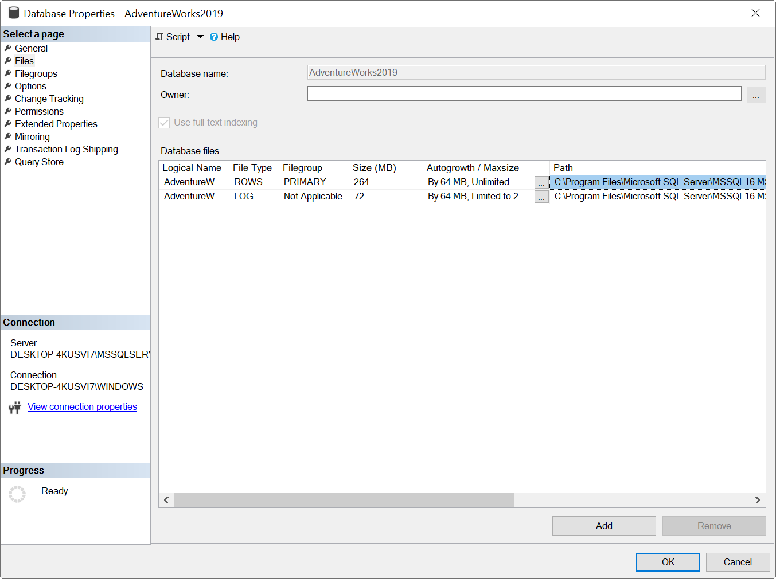This screenshot has height=579, width=776.
Task: Click the File Type column header
Action: coord(254,167)
